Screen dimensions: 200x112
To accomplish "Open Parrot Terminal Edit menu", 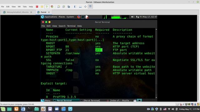I will point(48,26).
